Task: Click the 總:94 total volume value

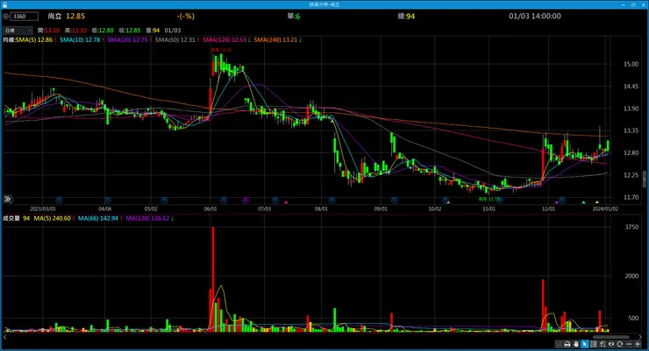Action: point(406,16)
